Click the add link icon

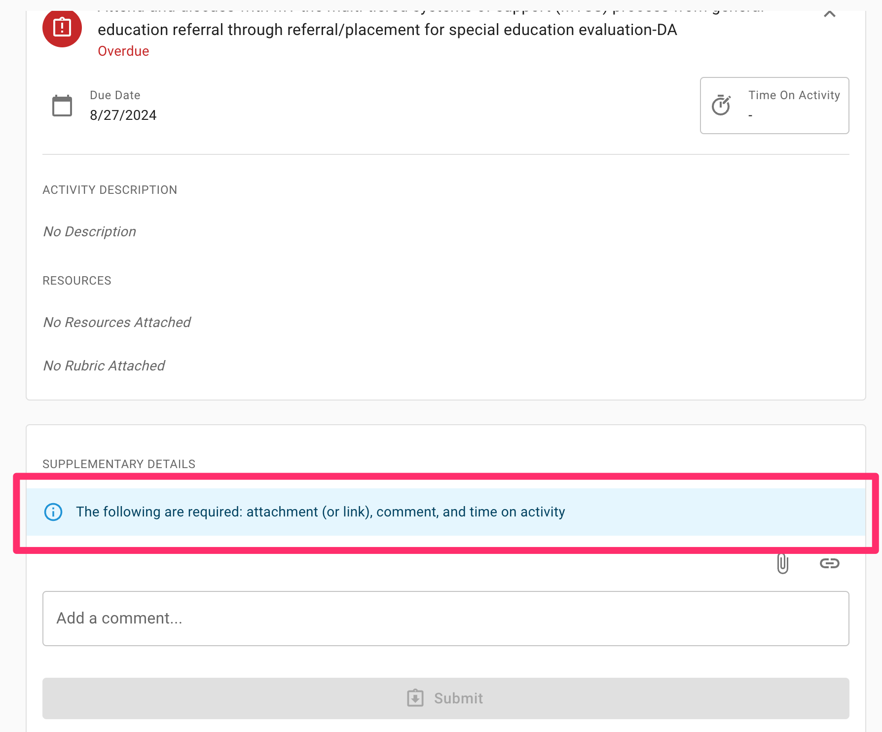click(x=830, y=563)
